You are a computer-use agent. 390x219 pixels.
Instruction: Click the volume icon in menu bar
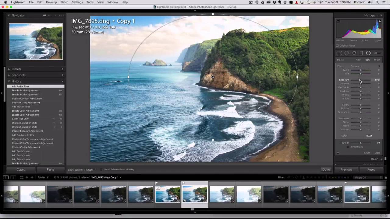(x=370, y=2)
